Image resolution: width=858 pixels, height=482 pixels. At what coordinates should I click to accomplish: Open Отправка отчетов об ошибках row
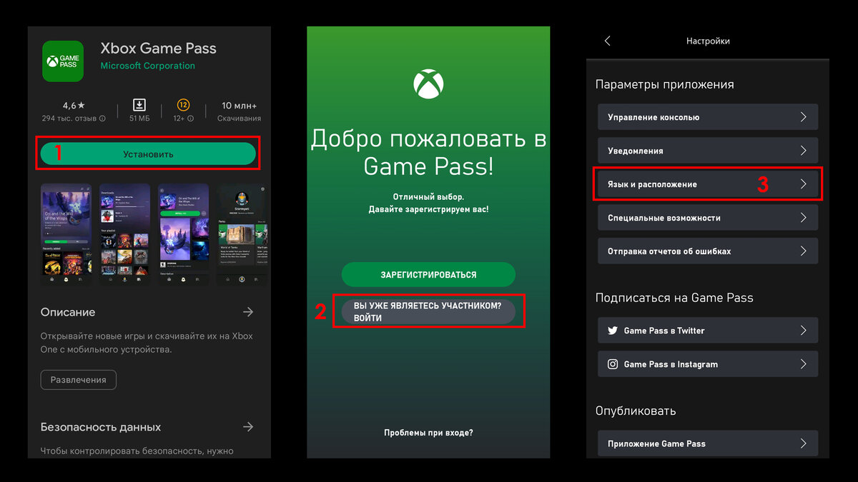click(708, 251)
